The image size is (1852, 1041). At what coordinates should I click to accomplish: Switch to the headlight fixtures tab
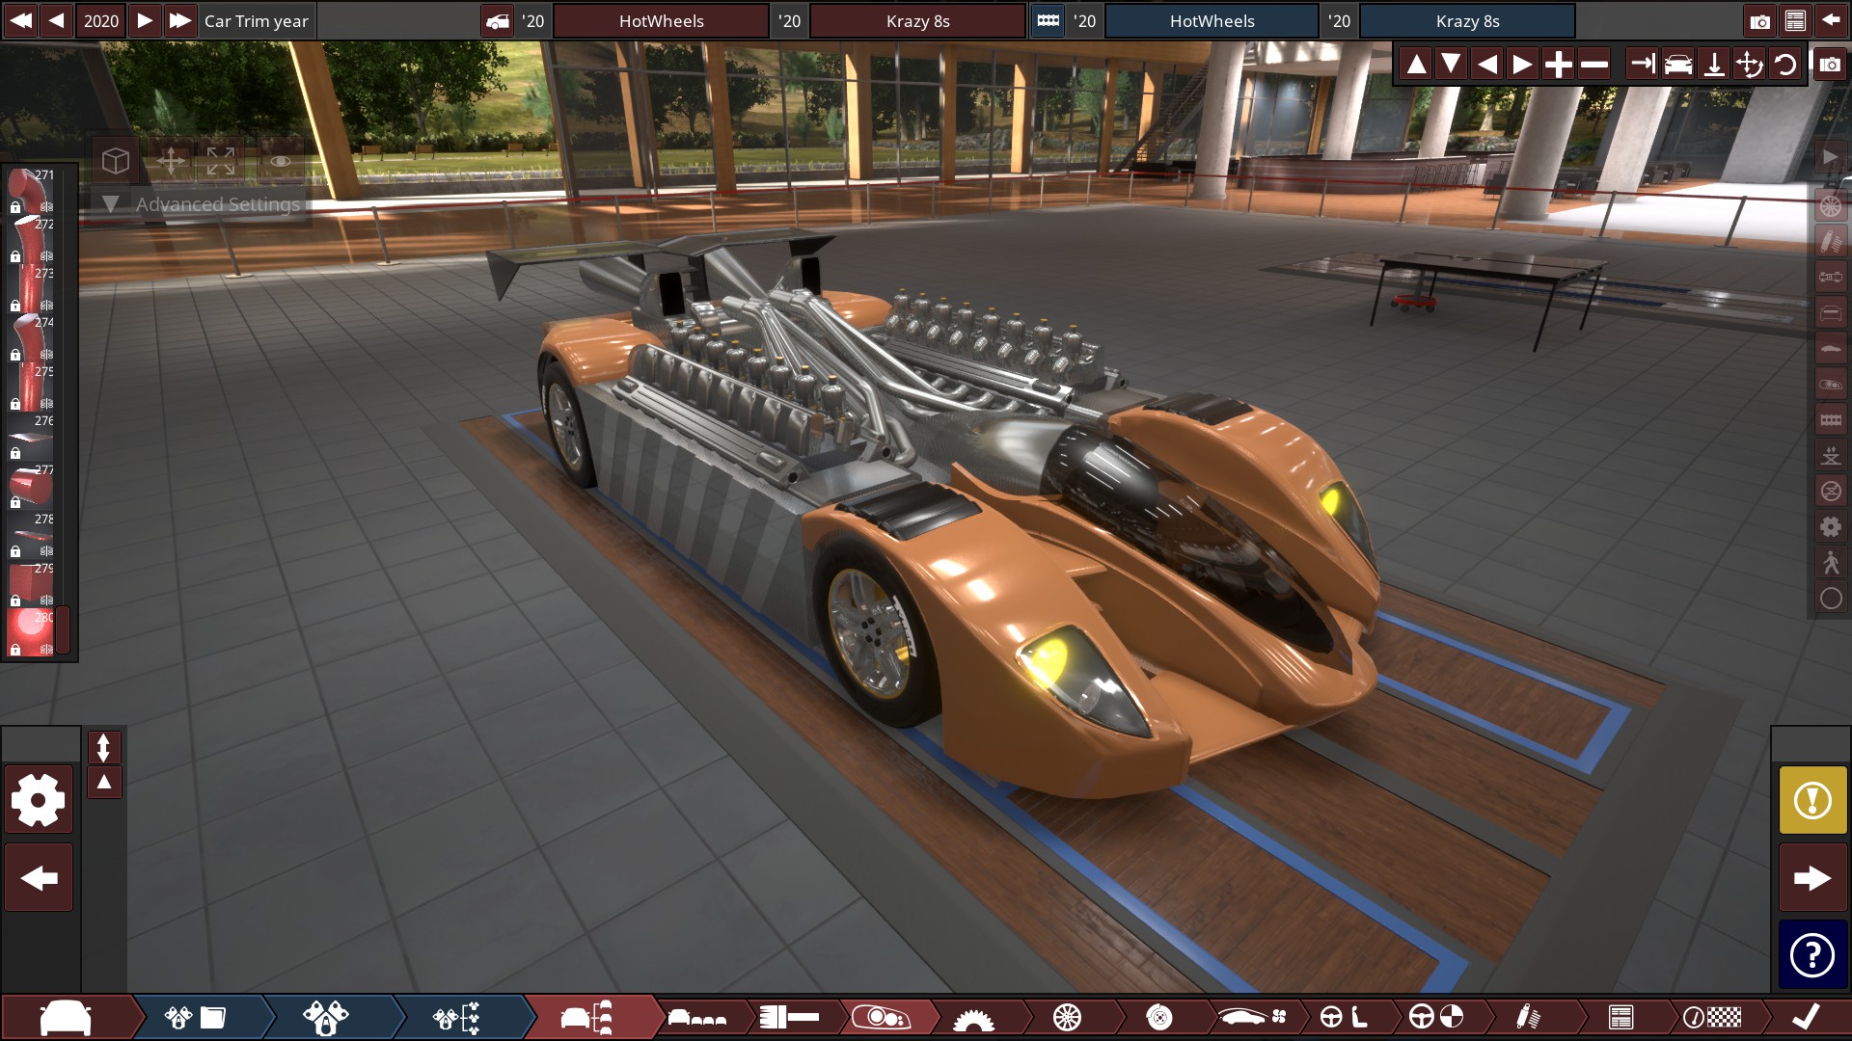(x=881, y=1017)
